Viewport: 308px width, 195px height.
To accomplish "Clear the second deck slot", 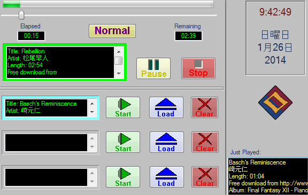I will [x=205, y=142].
